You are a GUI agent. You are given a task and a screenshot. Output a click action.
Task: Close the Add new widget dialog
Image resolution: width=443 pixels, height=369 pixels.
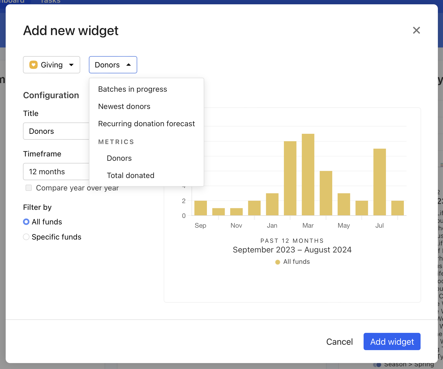416,30
